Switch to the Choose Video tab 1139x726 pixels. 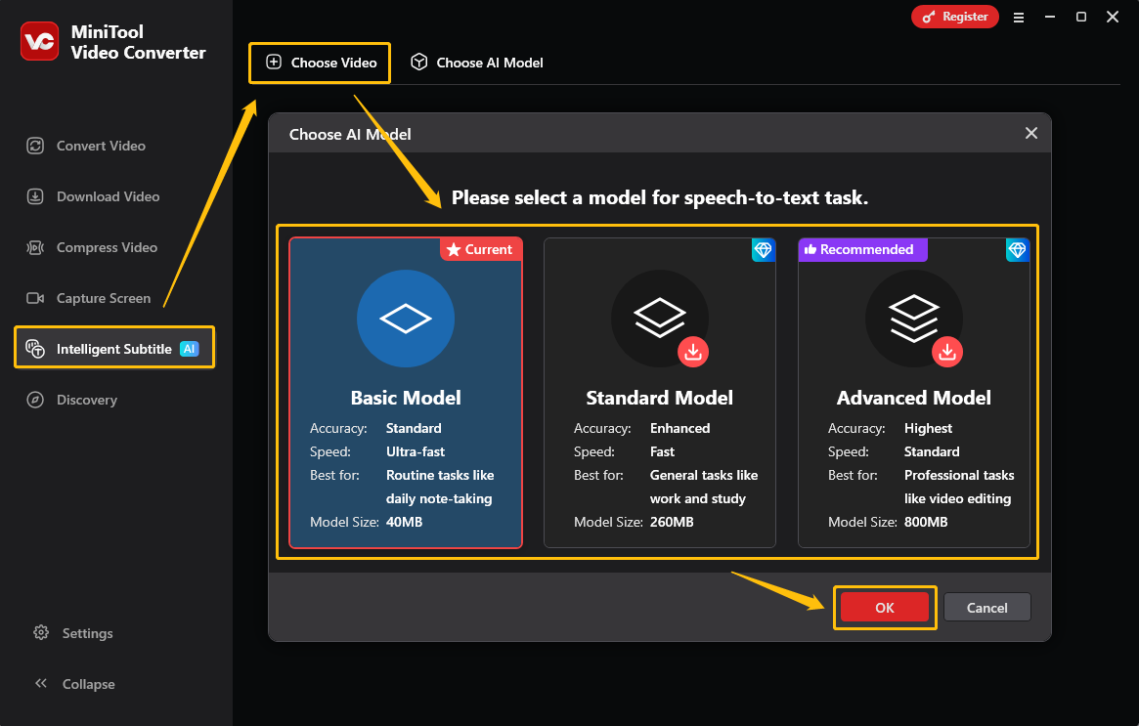point(320,62)
